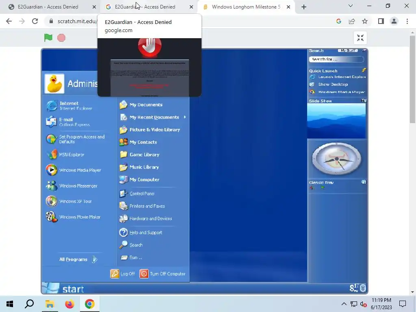
Task: Open Chrome profile menu
Action: pyautogui.click(x=394, y=21)
